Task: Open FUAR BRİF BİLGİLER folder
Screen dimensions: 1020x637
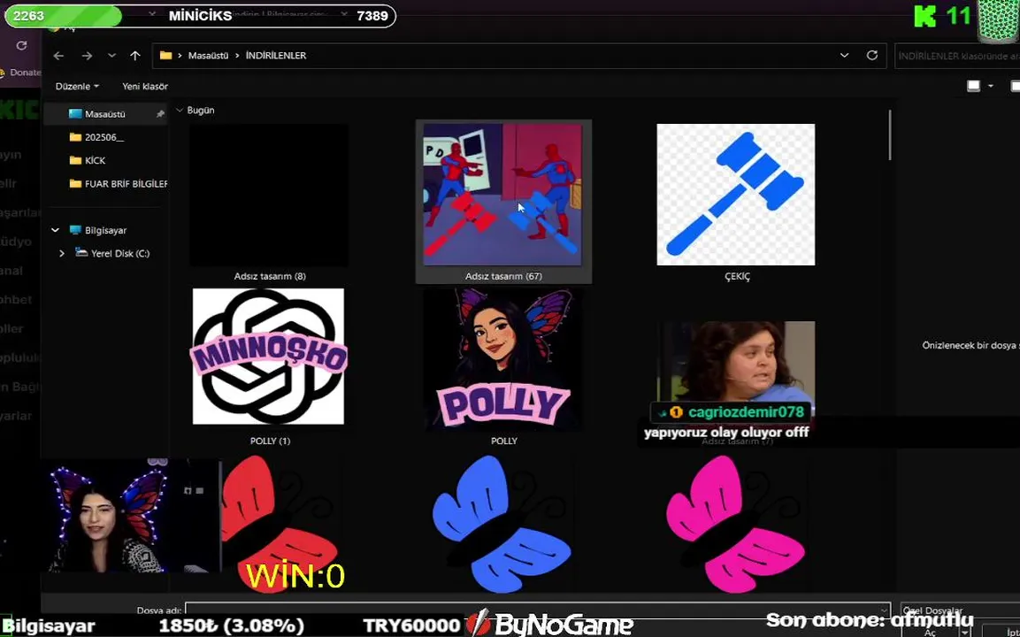Action: pos(126,183)
